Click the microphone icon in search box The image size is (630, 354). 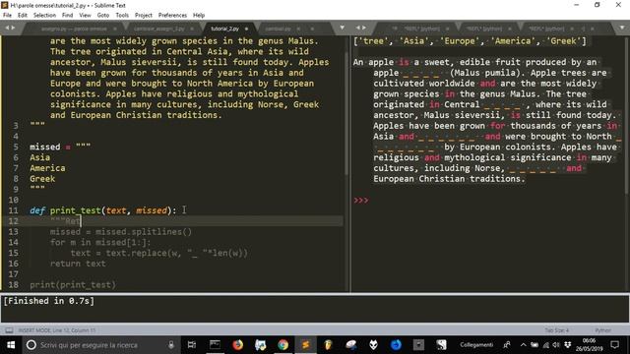(x=171, y=345)
